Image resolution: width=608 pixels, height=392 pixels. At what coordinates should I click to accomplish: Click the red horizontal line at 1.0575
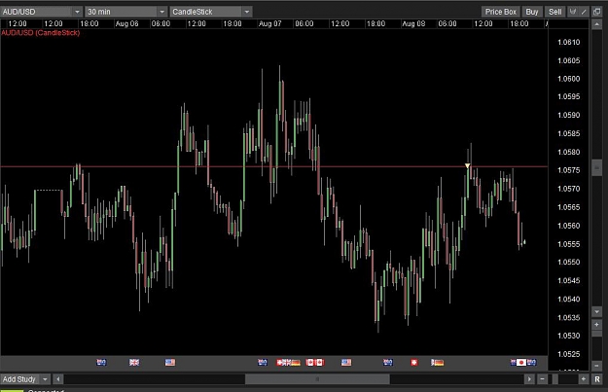point(273,166)
